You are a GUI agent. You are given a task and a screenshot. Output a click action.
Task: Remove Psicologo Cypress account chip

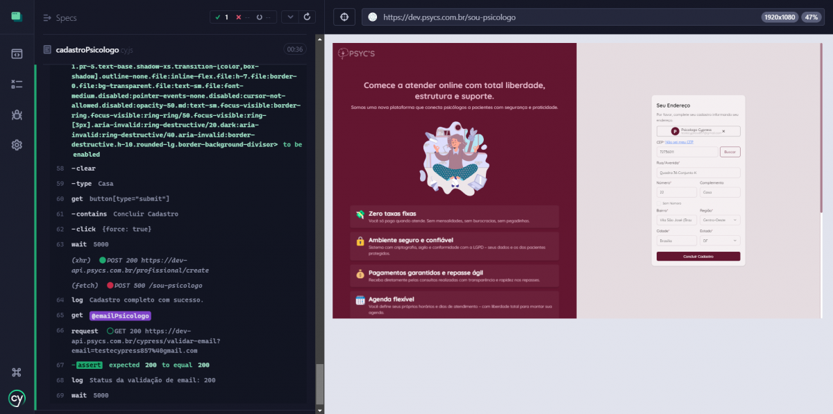[723, 131]
